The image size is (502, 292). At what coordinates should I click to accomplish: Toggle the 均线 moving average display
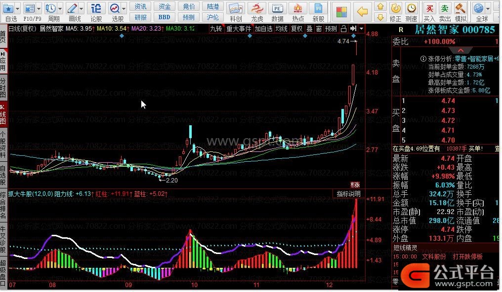coord(282,29)
